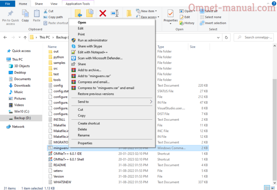
Task: Switch to details view icon in status bar
Action: 267,188
